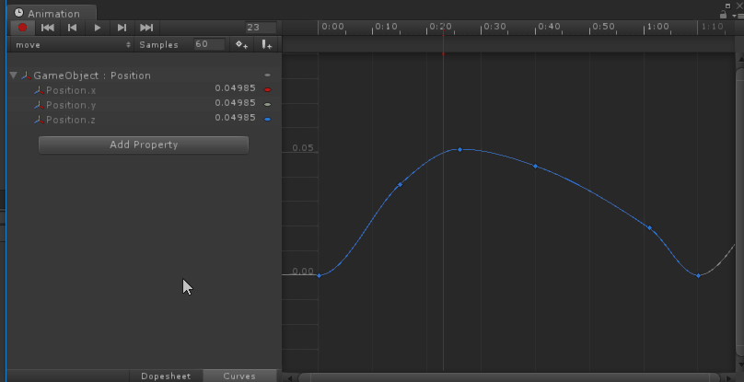Go to previous keyframe
Viewport: 744px width, 382px height.
pyautogui.click(x=72, y=28)
